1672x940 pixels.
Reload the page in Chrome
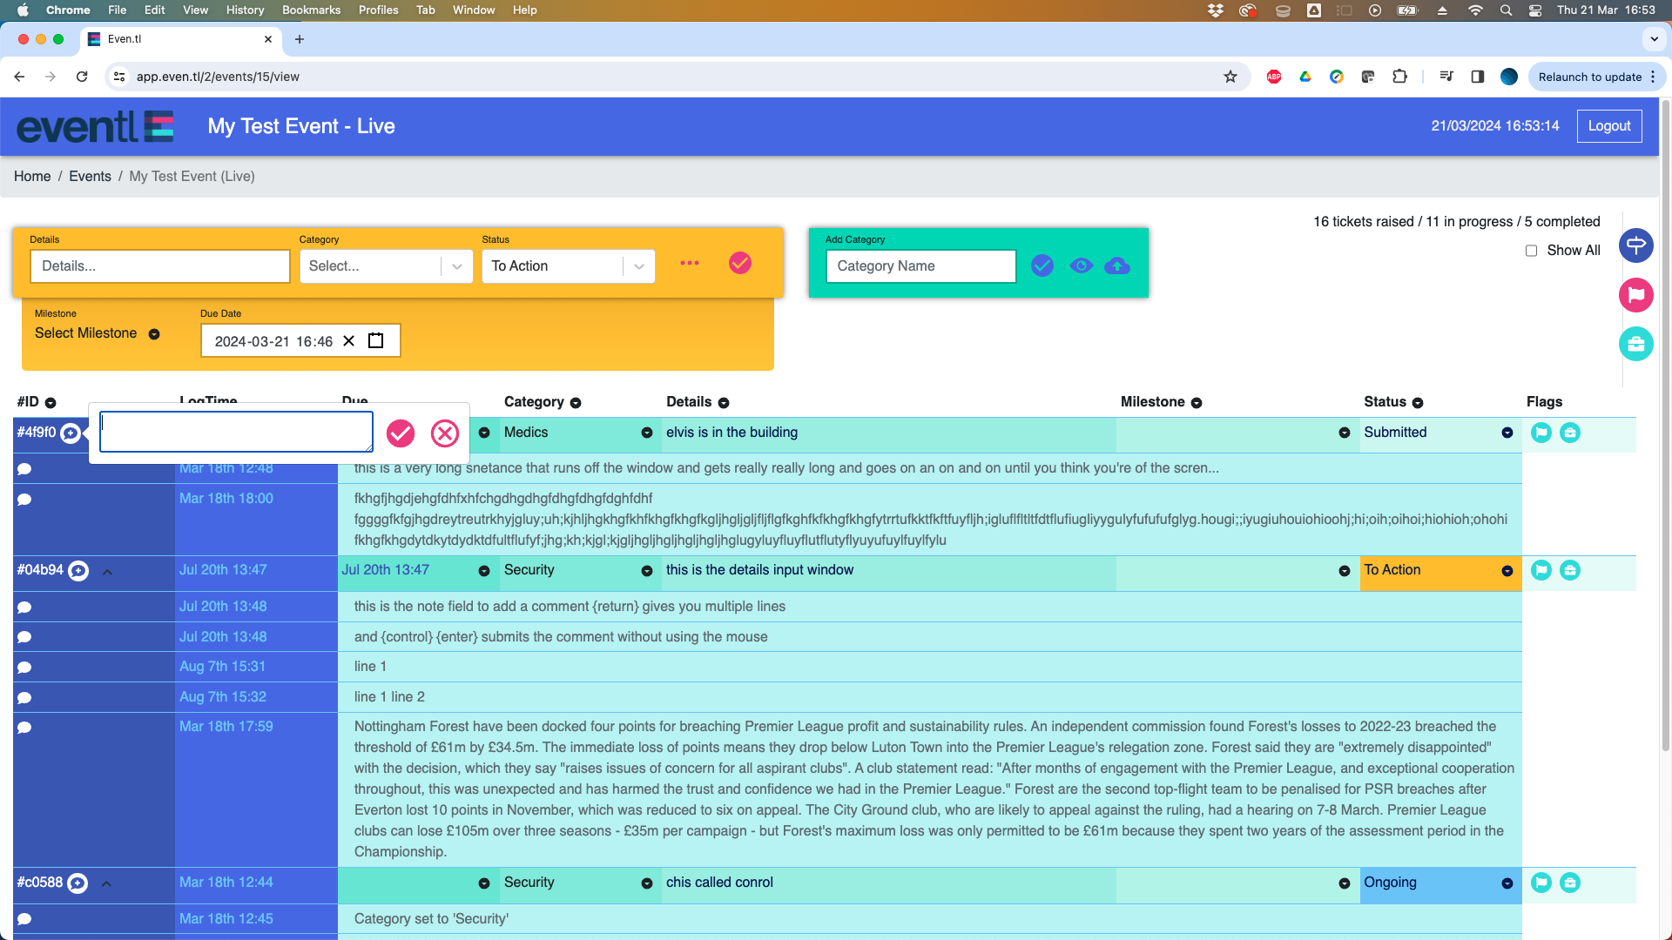pos(82,77)
